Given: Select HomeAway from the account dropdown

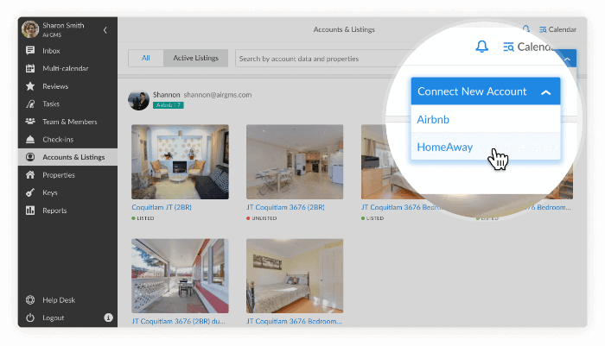Looking at the screenshot, I should [486, 147].
